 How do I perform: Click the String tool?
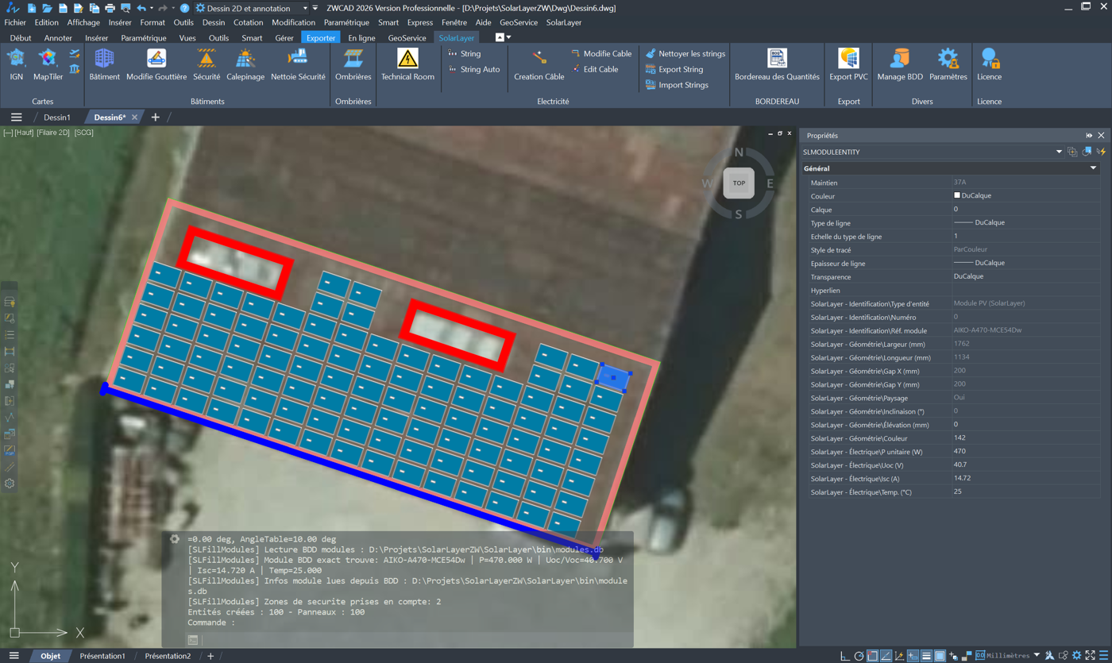coord(464,53)
